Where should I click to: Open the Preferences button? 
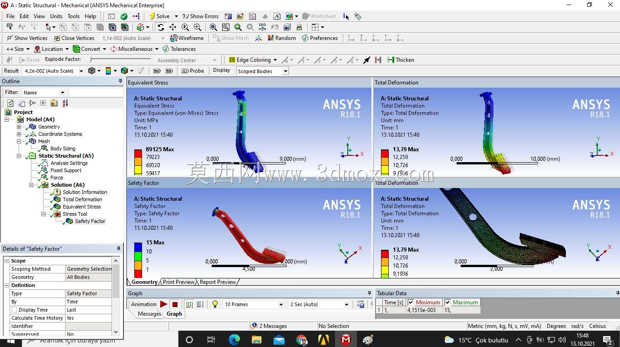[x=320, y=38]
